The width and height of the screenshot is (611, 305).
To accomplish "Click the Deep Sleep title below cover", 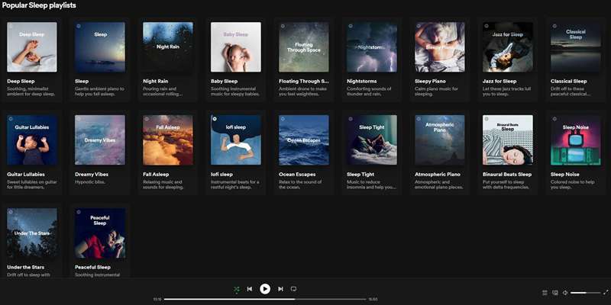I will point(21,82).
